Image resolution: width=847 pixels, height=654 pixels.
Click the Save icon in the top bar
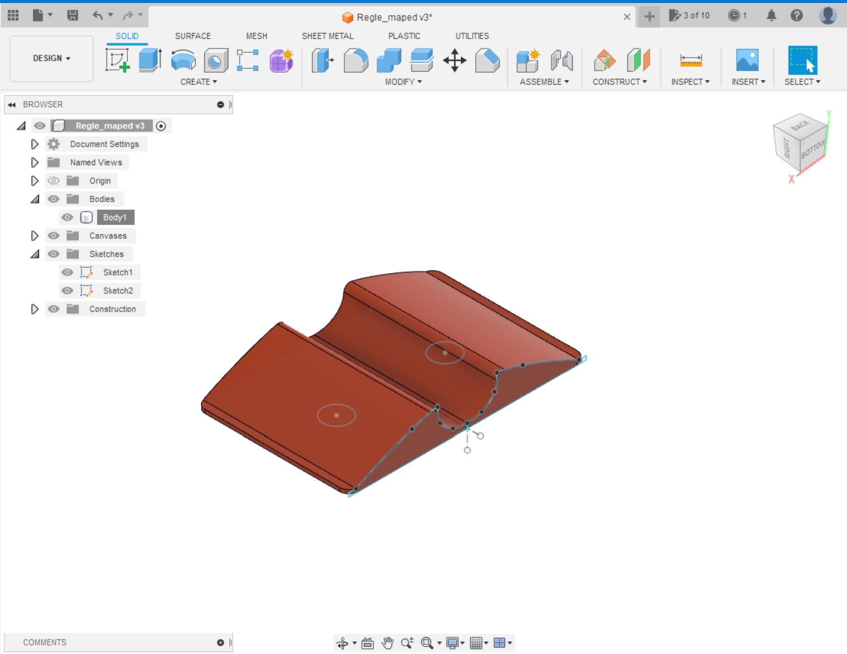coord(72,16)
